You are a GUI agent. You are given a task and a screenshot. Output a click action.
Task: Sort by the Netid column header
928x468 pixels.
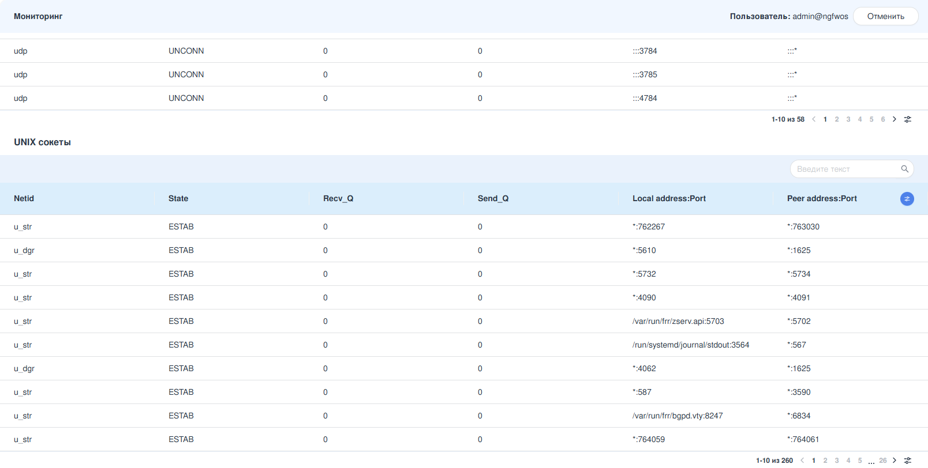(24, 198)
